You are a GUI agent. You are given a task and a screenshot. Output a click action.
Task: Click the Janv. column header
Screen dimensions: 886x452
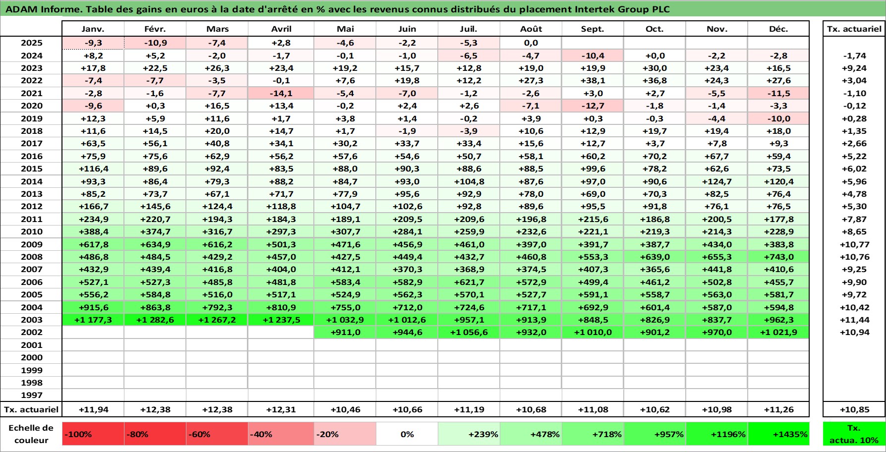click(x=93, y=29)
